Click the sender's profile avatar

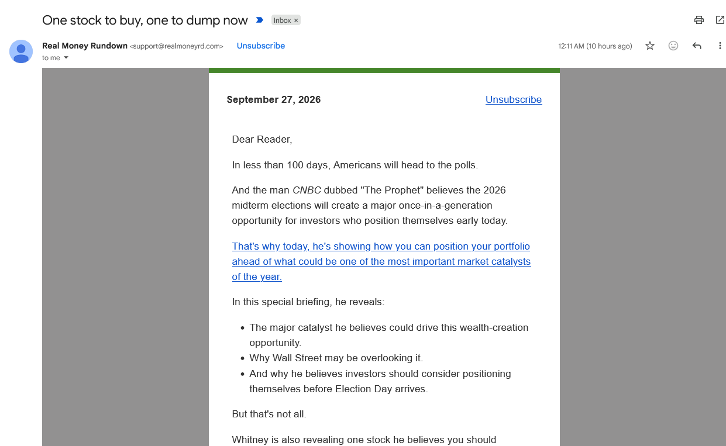click(21, 51)
